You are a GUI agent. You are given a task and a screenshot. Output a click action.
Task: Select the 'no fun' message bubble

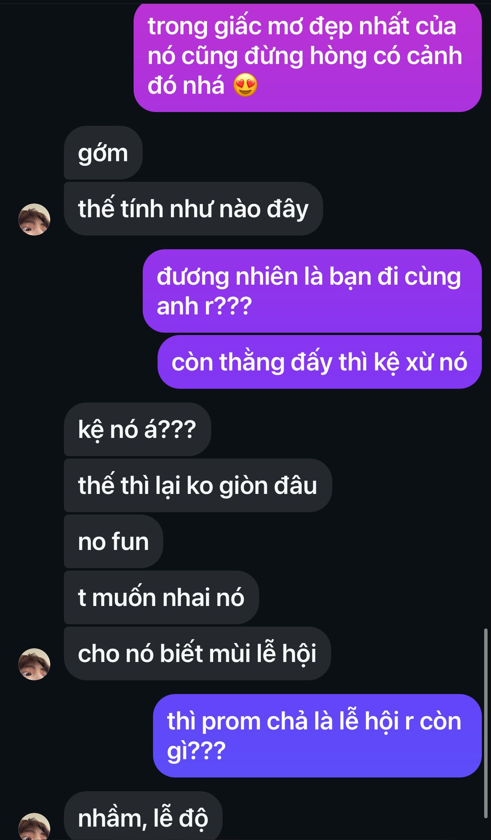[114, 541]
